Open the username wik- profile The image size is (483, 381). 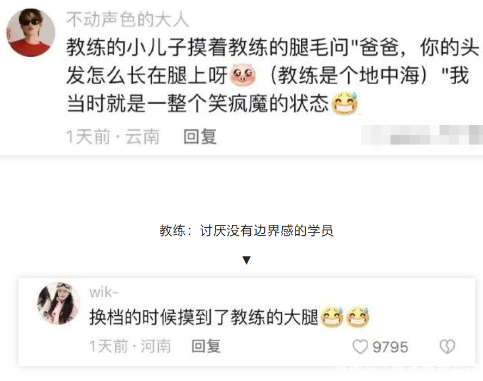[x=103, y=292]
